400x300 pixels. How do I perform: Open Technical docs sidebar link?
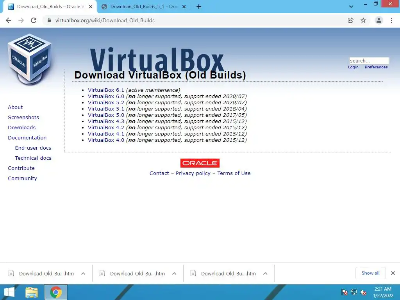click(x=33, y=158)
